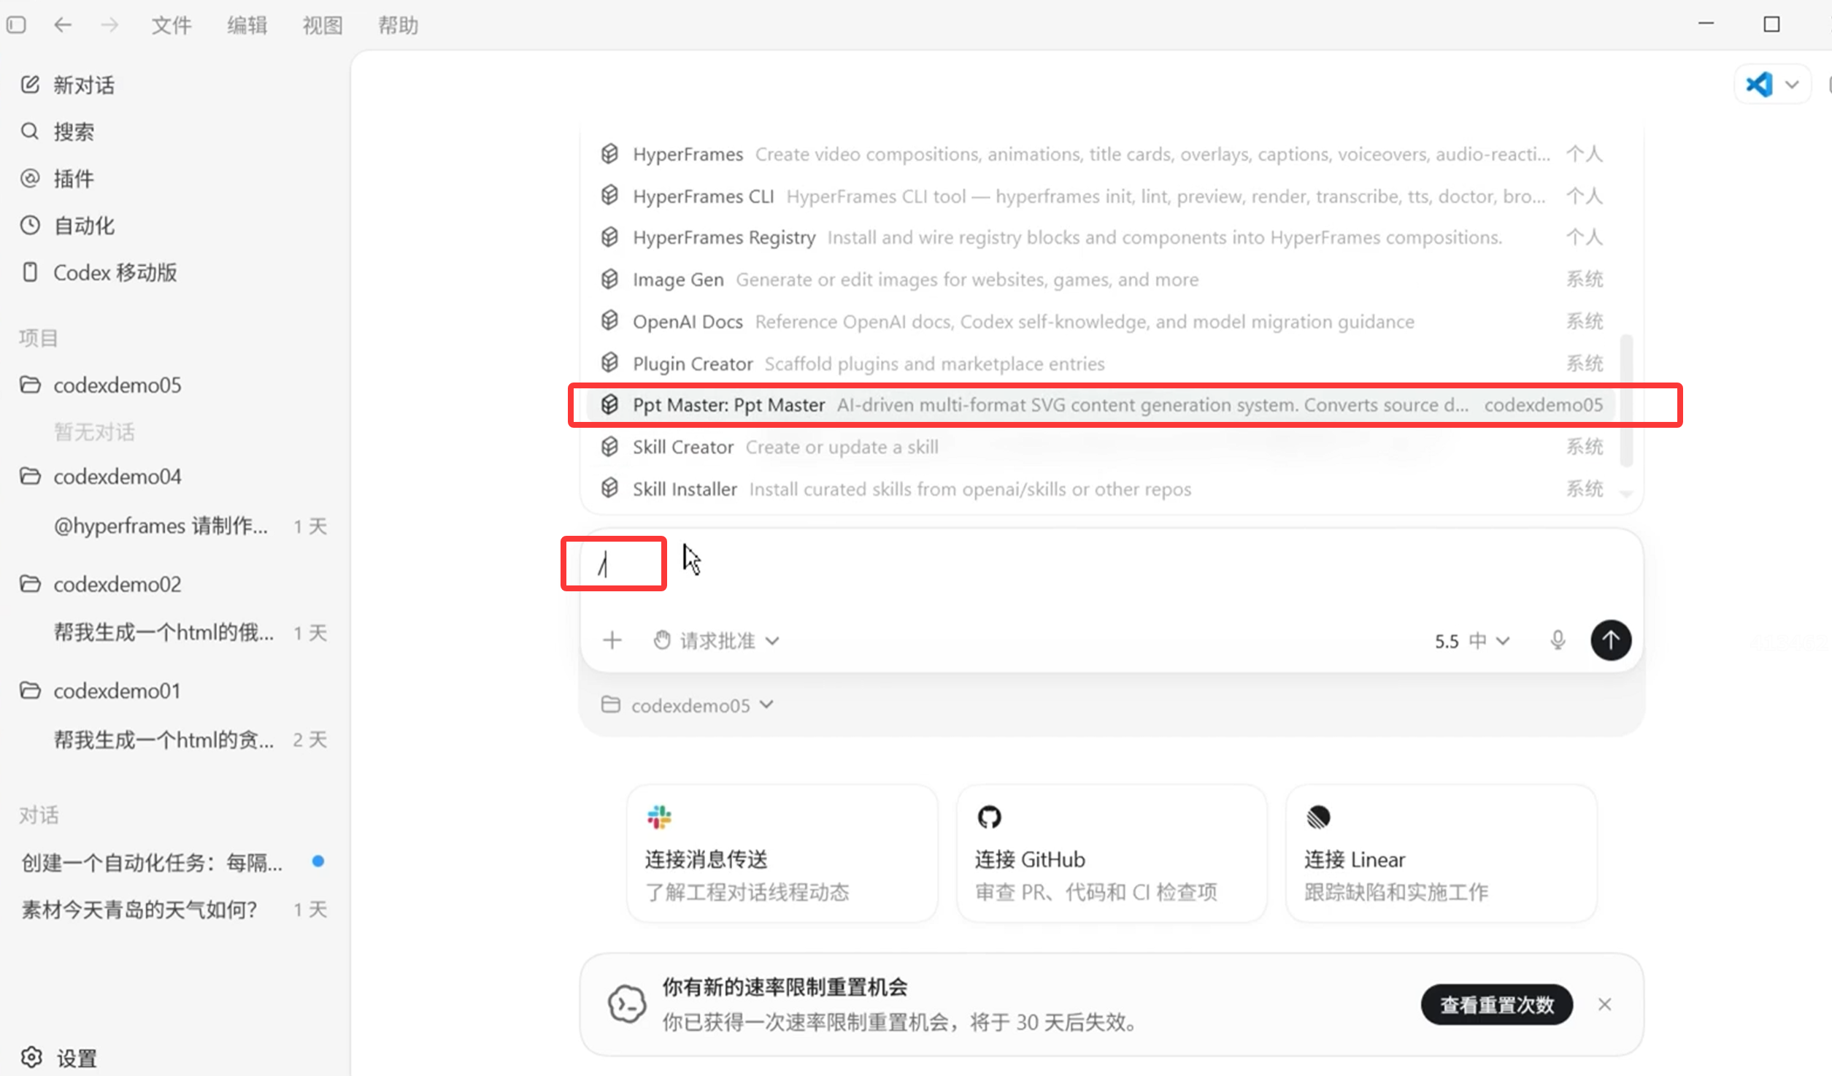Screen dimensions: 1832x1076
Task: Click the 插件 at-sign icon
Action: (x=29, y=178)
